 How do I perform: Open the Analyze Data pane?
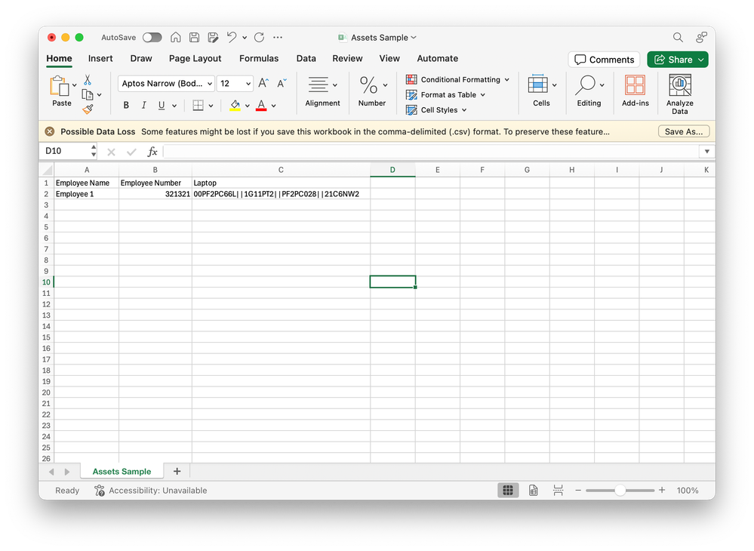pos(679,91)
